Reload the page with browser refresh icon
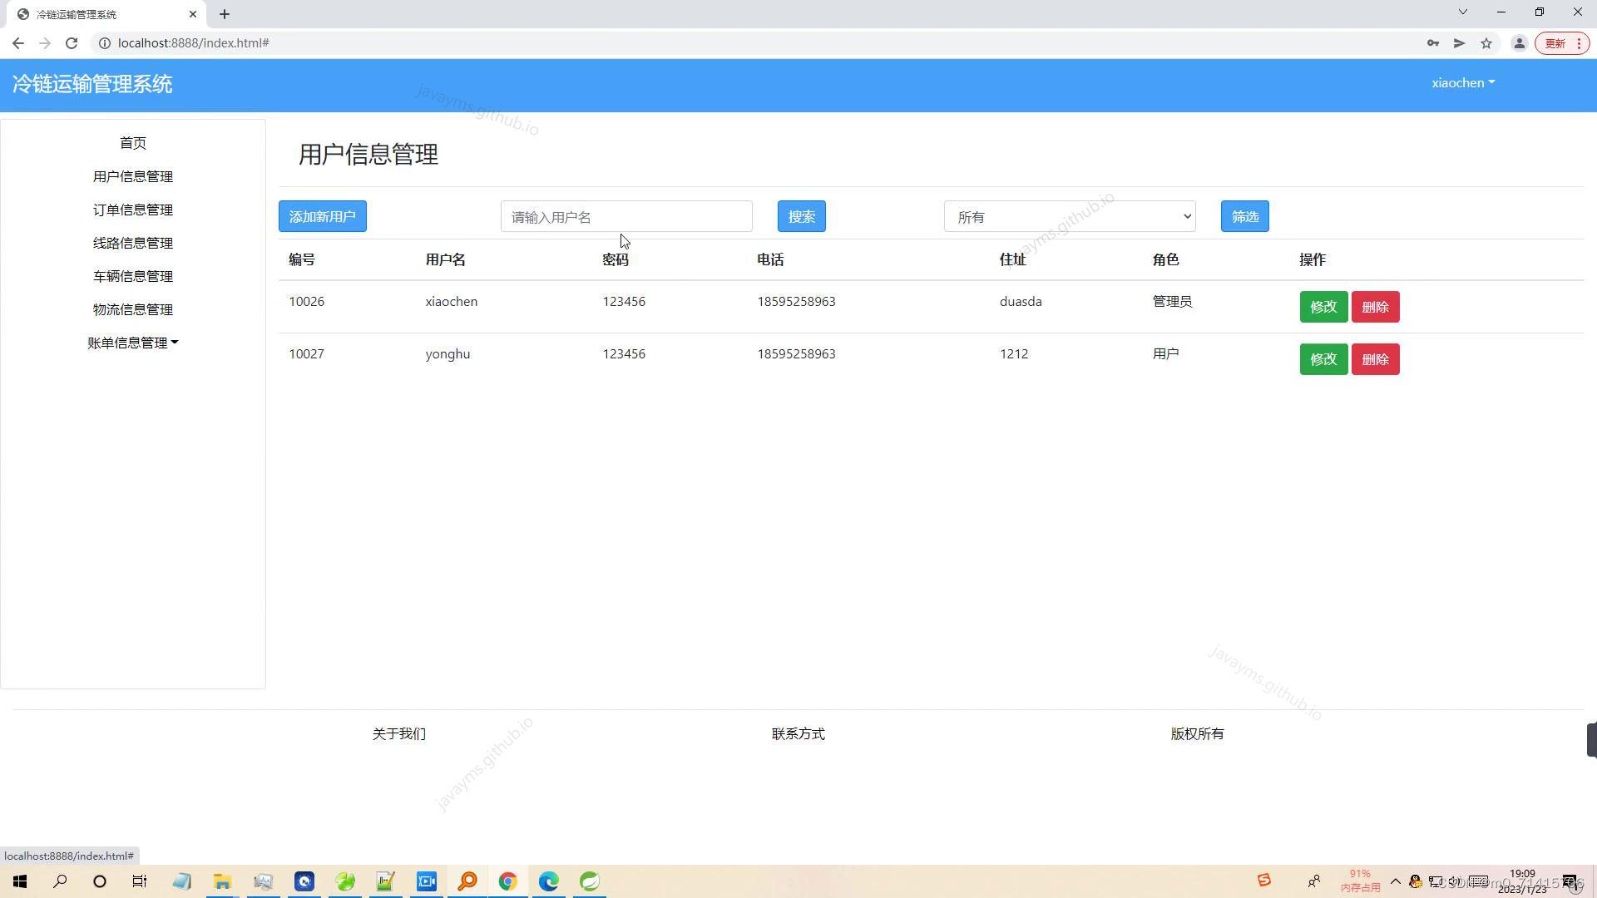The height and width of the screenshot is (898, 1597). [x=72, y=43]
